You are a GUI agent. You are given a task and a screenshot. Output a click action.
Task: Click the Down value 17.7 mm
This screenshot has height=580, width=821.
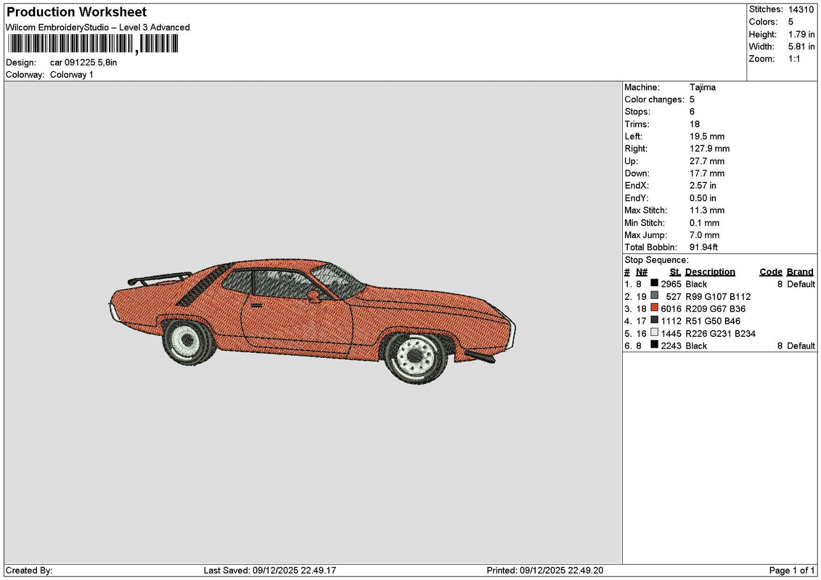pyautogui.click(x=707, y=173)
